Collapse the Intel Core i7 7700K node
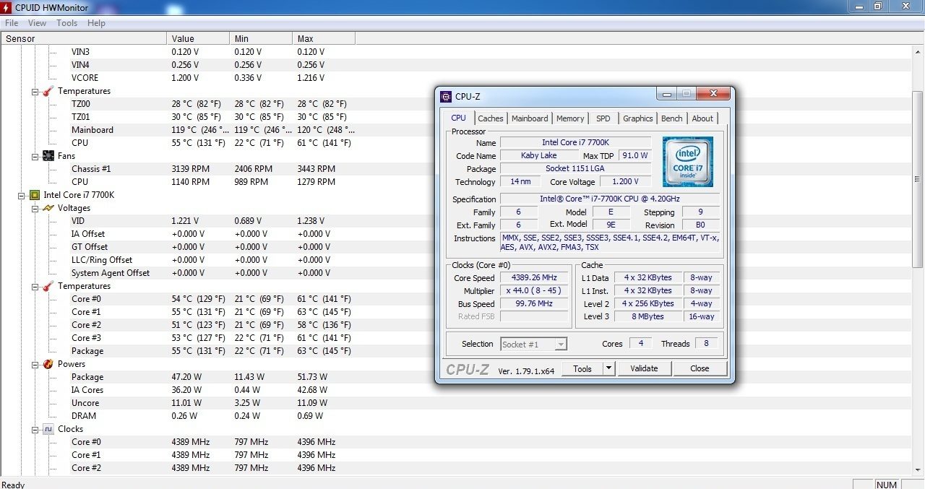The height and width of the screenshot is (489, 925). click(22, 195)
